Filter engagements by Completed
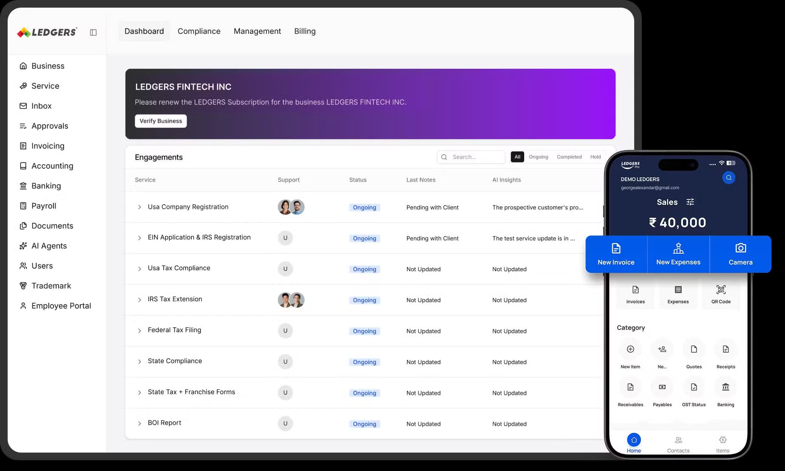This screenshot has width=785, height=471. 569,157
